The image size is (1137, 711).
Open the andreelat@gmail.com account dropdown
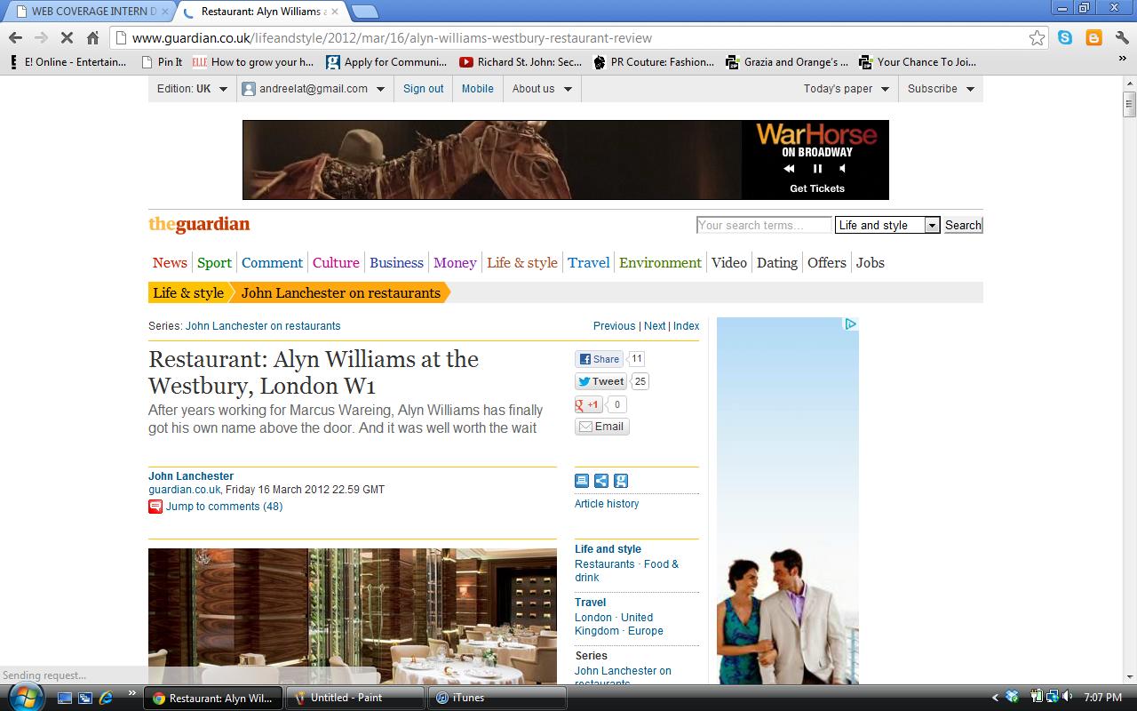point(313,89)
